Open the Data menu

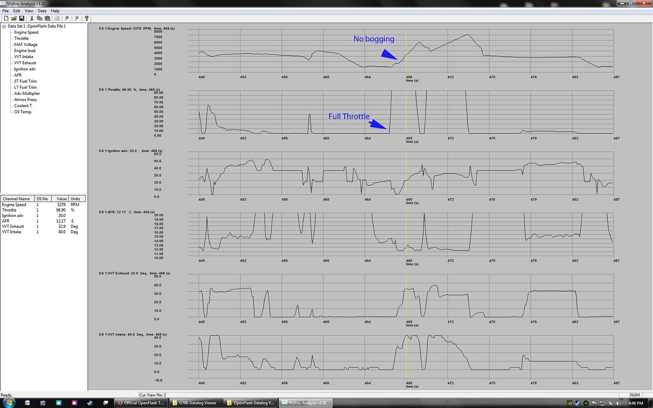coord(42,11)
